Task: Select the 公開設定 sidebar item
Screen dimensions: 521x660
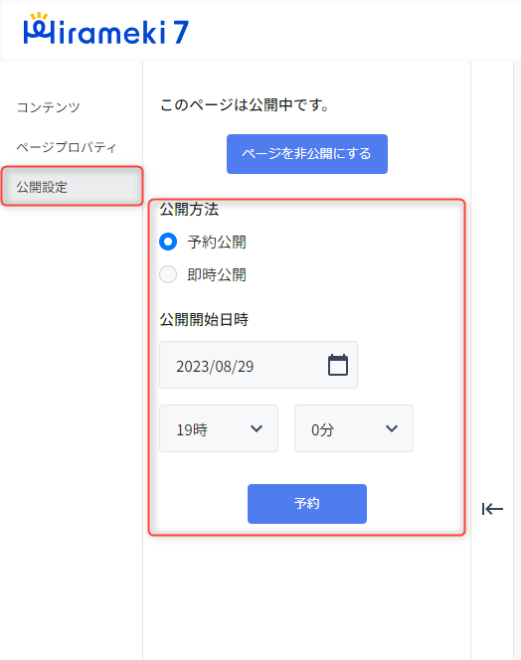Action: tap(72, 187)
